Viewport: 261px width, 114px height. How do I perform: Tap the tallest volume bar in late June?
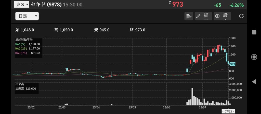[192, 97]
